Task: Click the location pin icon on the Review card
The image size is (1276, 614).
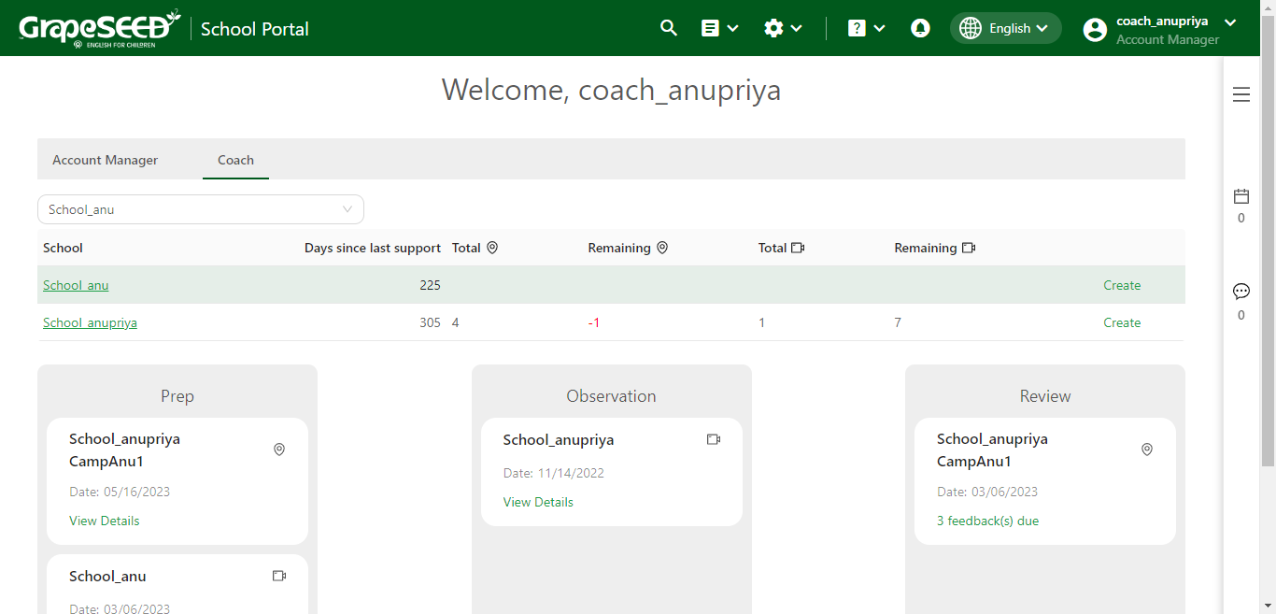Action: [1147, 450]
